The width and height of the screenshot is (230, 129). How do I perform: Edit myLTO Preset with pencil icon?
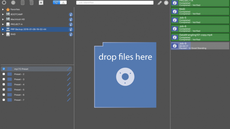(x=69, y=69)
